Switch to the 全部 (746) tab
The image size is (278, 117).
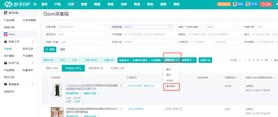(x=51, y=68)
